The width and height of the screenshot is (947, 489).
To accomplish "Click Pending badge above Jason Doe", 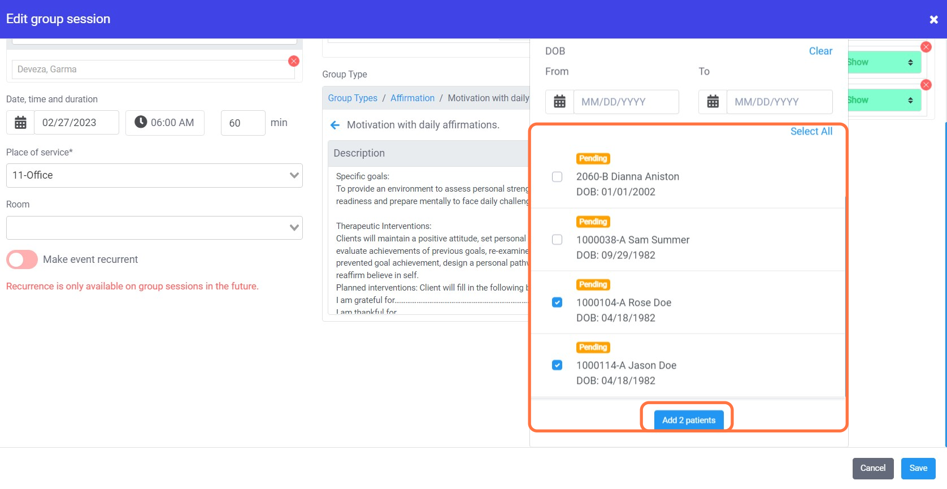I will (x=593, y=347).
